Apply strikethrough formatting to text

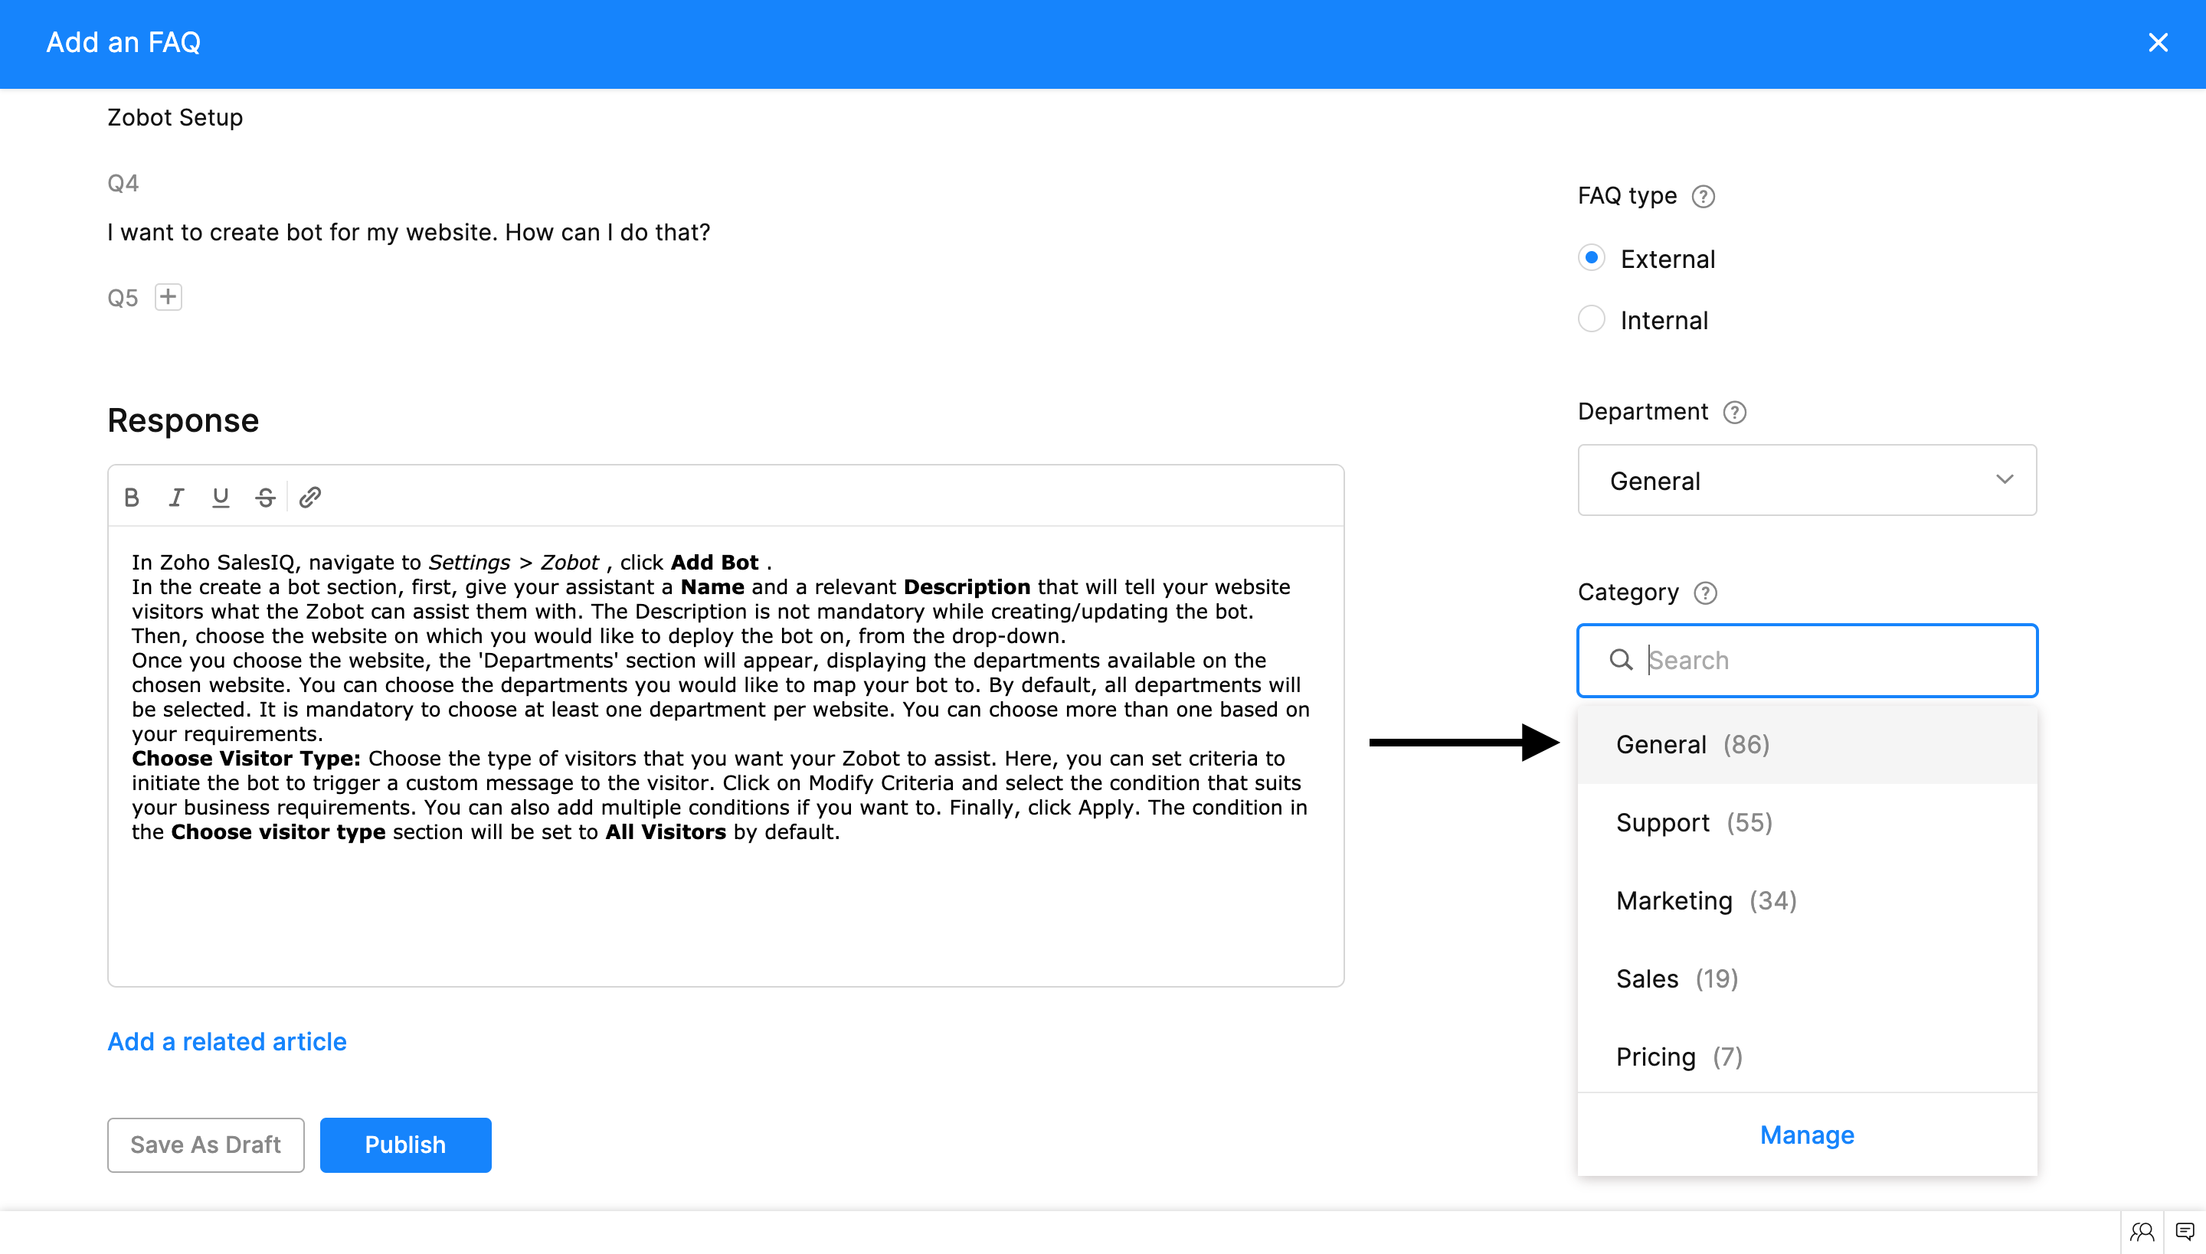click(265, 497)
